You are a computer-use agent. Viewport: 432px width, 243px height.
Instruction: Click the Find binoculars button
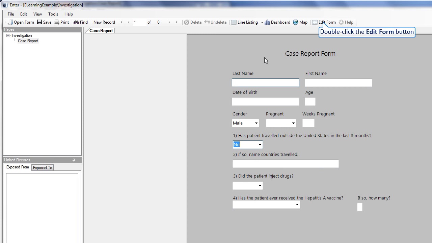click(x=81, y=22)
